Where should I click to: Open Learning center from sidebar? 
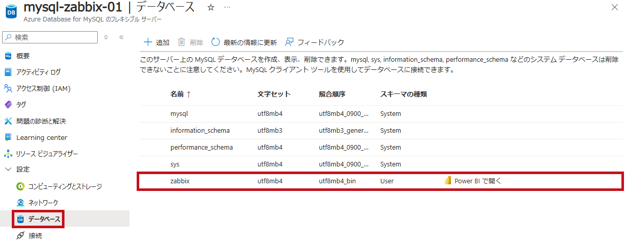tap(41, 137)
